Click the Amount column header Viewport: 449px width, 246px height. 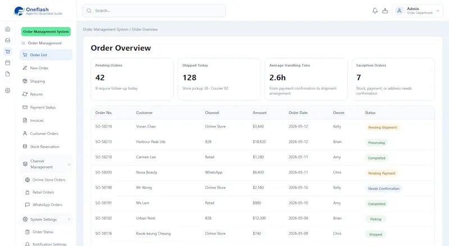pos(259,113)
